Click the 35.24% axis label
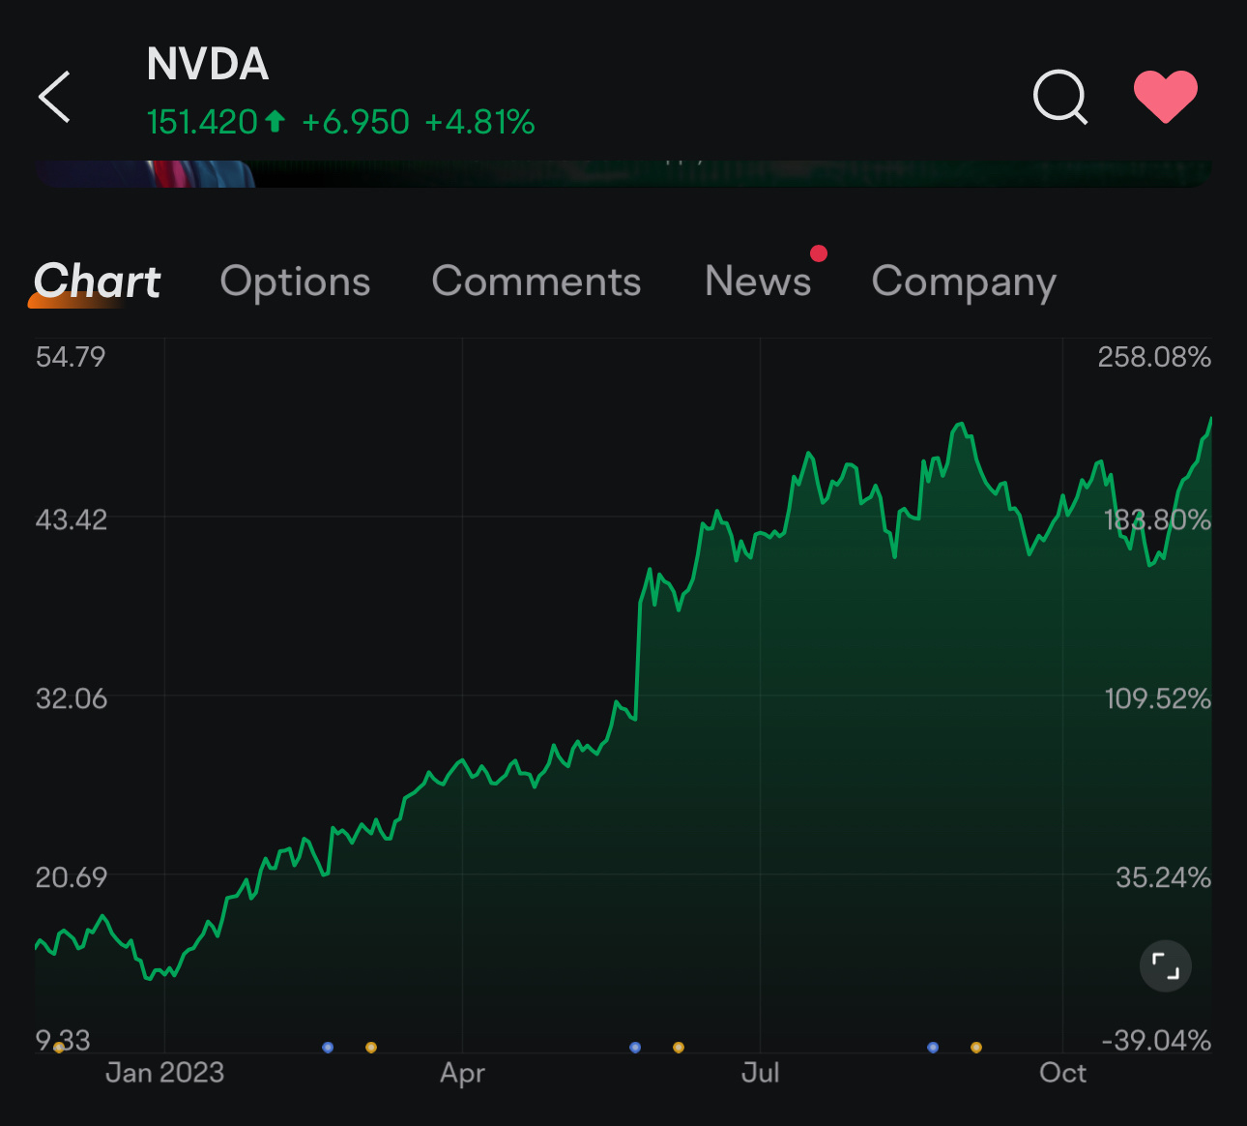 click(x=1163, y=877)
